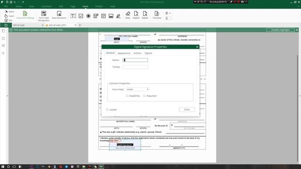Add a new document tab
The width and height of the screenshot is (301, 169).
80,25
